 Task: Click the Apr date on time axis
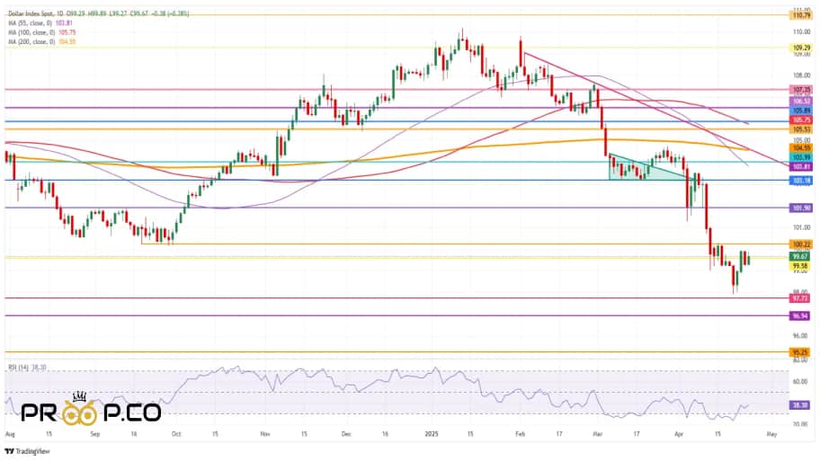coord(679,434)
